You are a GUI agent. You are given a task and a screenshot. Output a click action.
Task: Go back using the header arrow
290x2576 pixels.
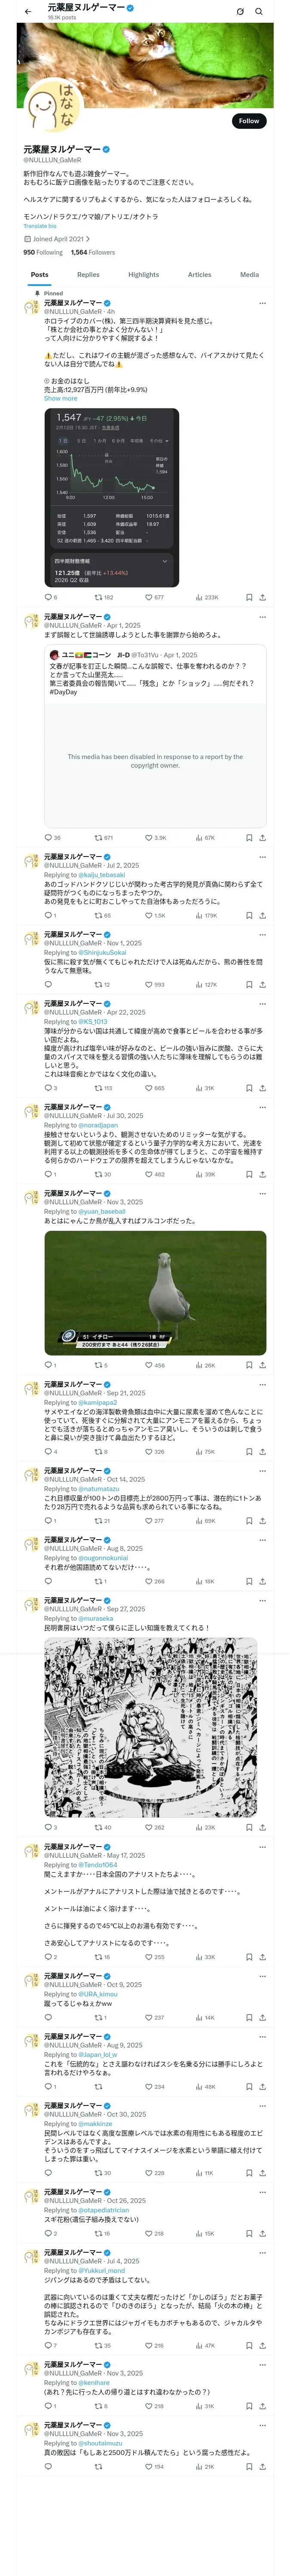point(28,11)
